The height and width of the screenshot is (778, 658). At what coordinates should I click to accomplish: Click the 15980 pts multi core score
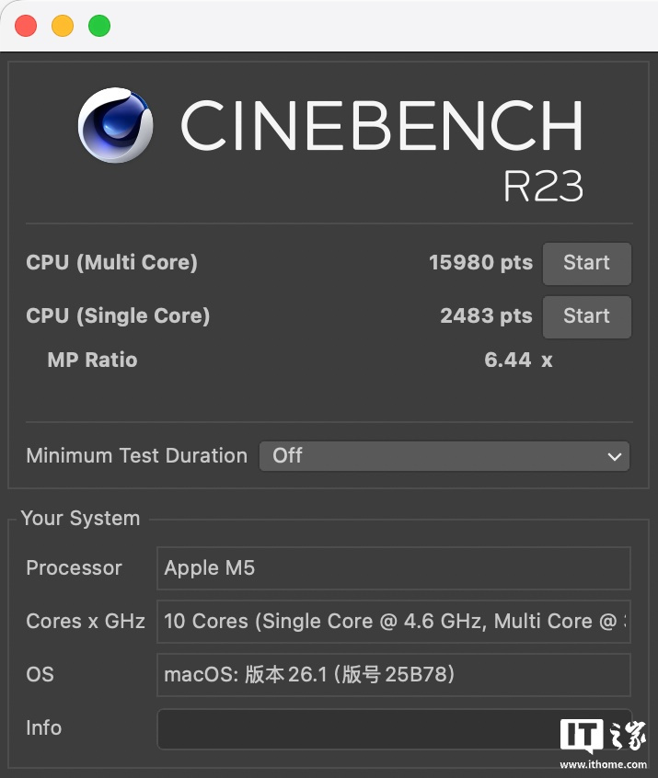tap(480, 263)
